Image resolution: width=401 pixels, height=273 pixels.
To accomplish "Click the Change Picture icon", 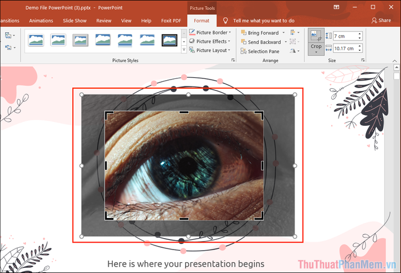I will click(x=8, y=35).
